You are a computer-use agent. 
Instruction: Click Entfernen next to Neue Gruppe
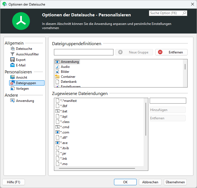[x=171, y=52]
